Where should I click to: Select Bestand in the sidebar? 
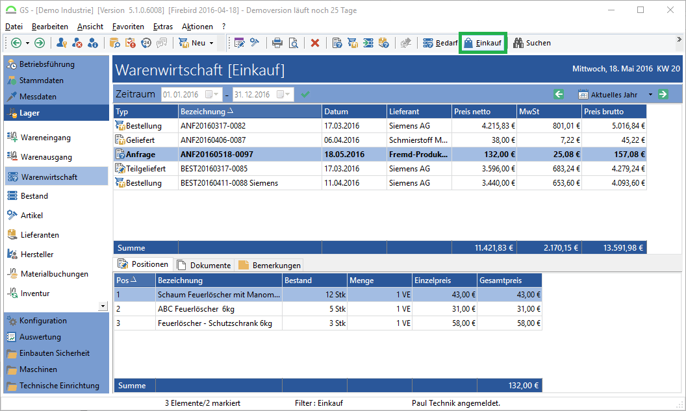pyautogui.click(x=34, y=196)
